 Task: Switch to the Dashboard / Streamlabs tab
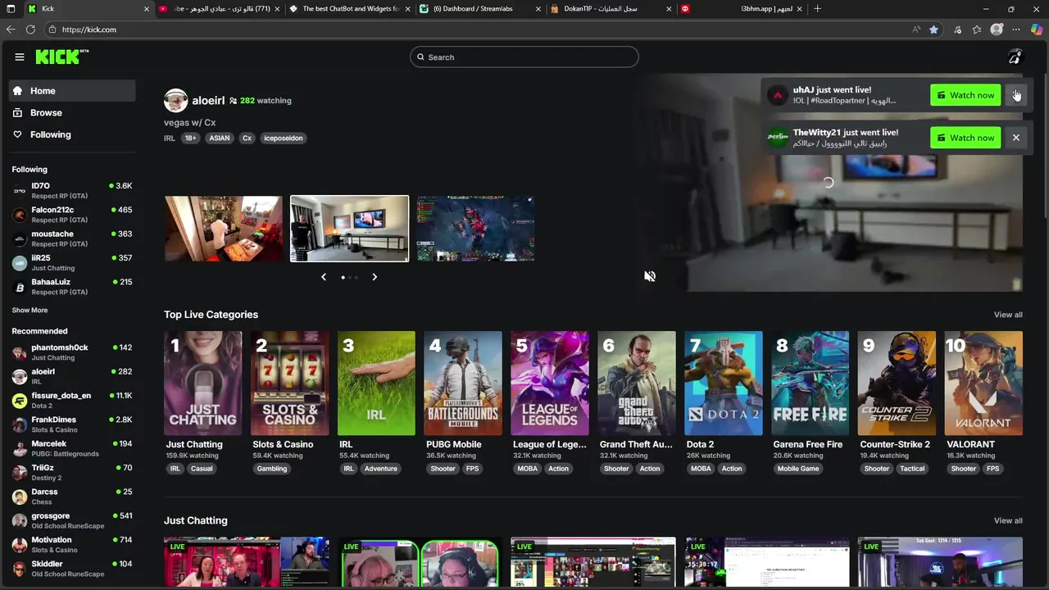(x=479, y=9)
